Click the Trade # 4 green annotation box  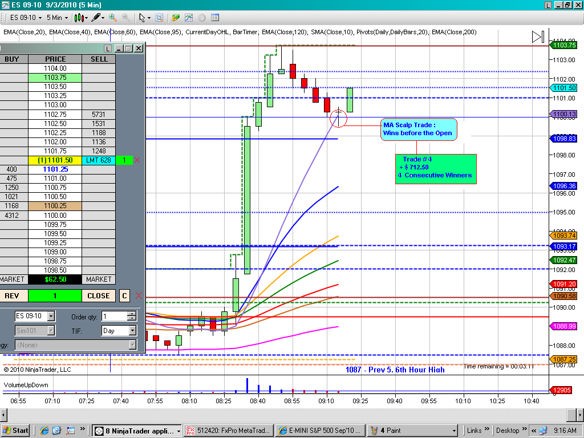(x=436, y=169)
